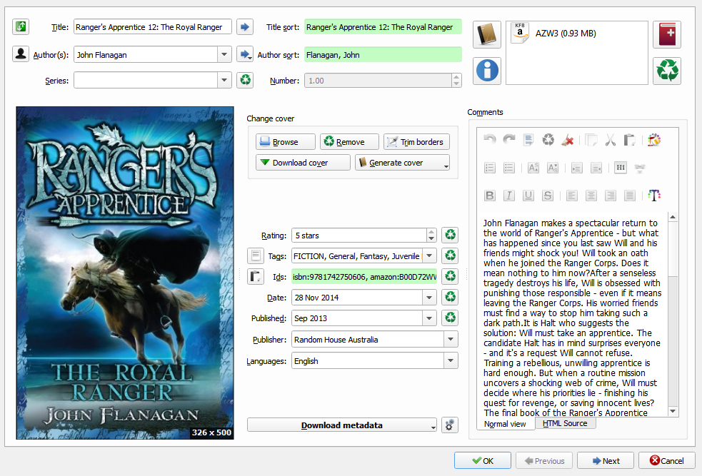Open the H1 block style menu

pyautogui.click(x=621, y=168)
